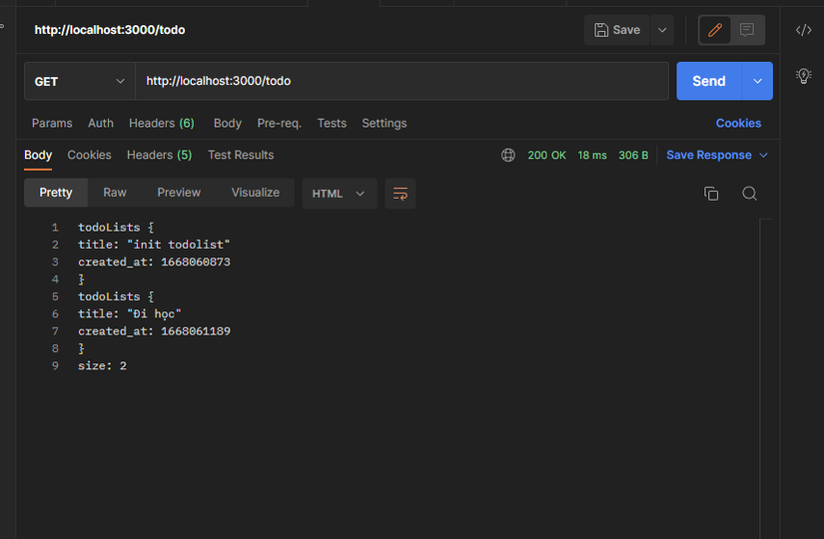The image size is (824, 539).
Task: Toggle line wrap in response viewer
Action: point(401,193)
